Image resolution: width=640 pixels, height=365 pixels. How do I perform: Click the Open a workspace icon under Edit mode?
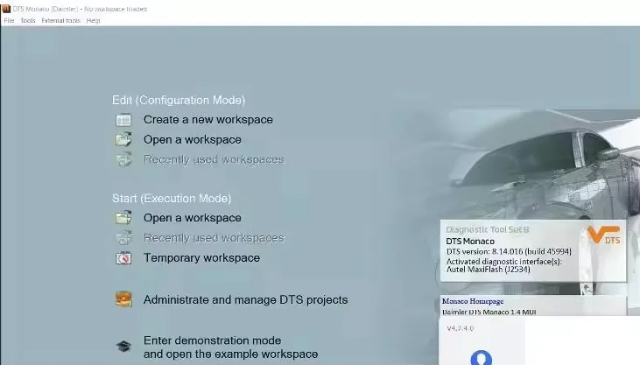click(x=123, y=140)
